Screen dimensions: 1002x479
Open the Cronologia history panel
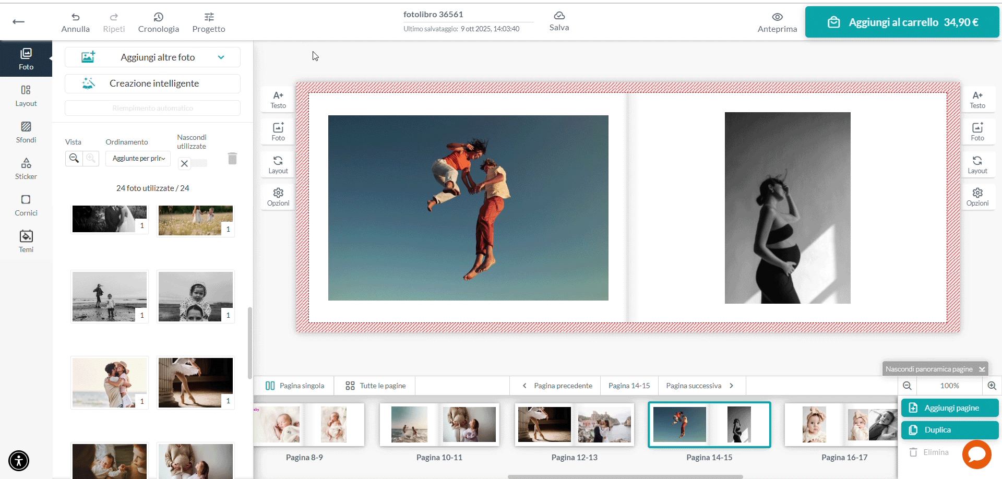[x=159, y=23]
